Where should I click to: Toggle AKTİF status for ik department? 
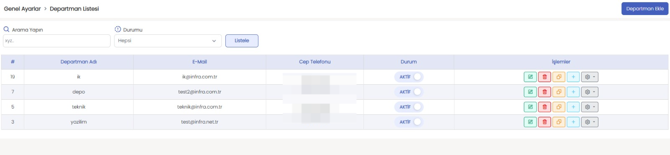(409, 77)
